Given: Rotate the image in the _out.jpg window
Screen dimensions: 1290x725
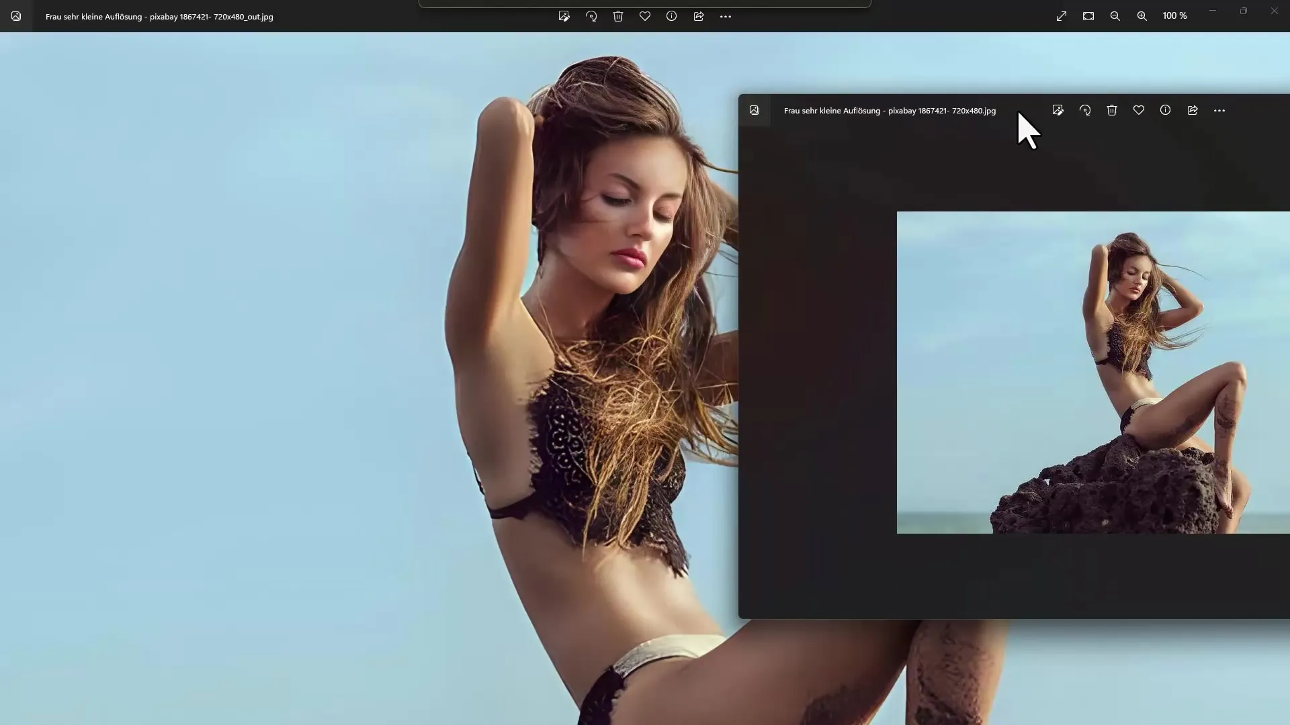Looking at the screenshot, I should pos(591,16).
